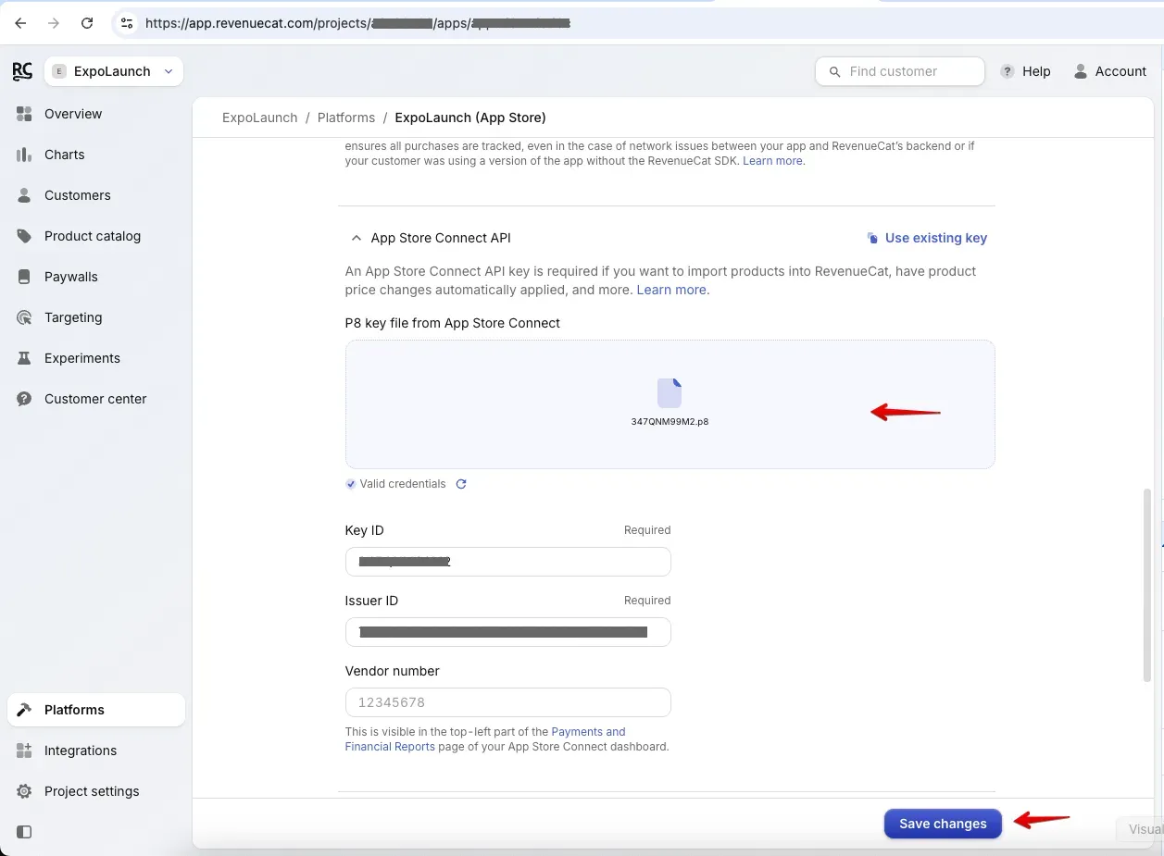Click the Save changes button
This screenshot has width=1164, height=856.
943,824
